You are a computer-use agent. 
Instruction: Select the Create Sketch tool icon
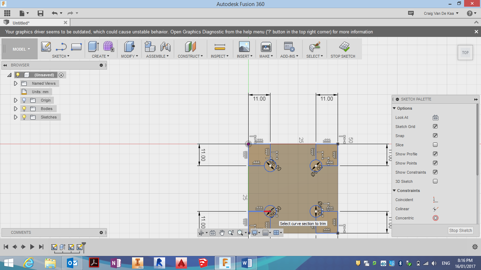[x=46, y=46]
